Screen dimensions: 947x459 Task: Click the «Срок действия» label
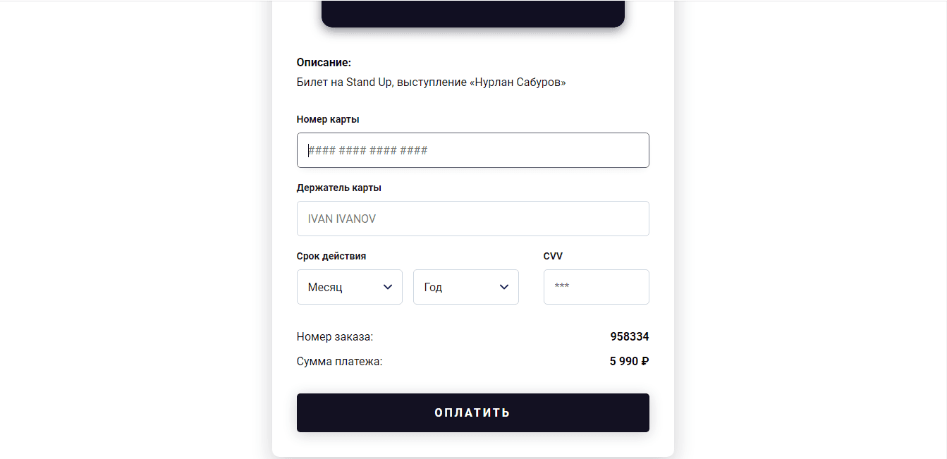[x=331, y=256]
